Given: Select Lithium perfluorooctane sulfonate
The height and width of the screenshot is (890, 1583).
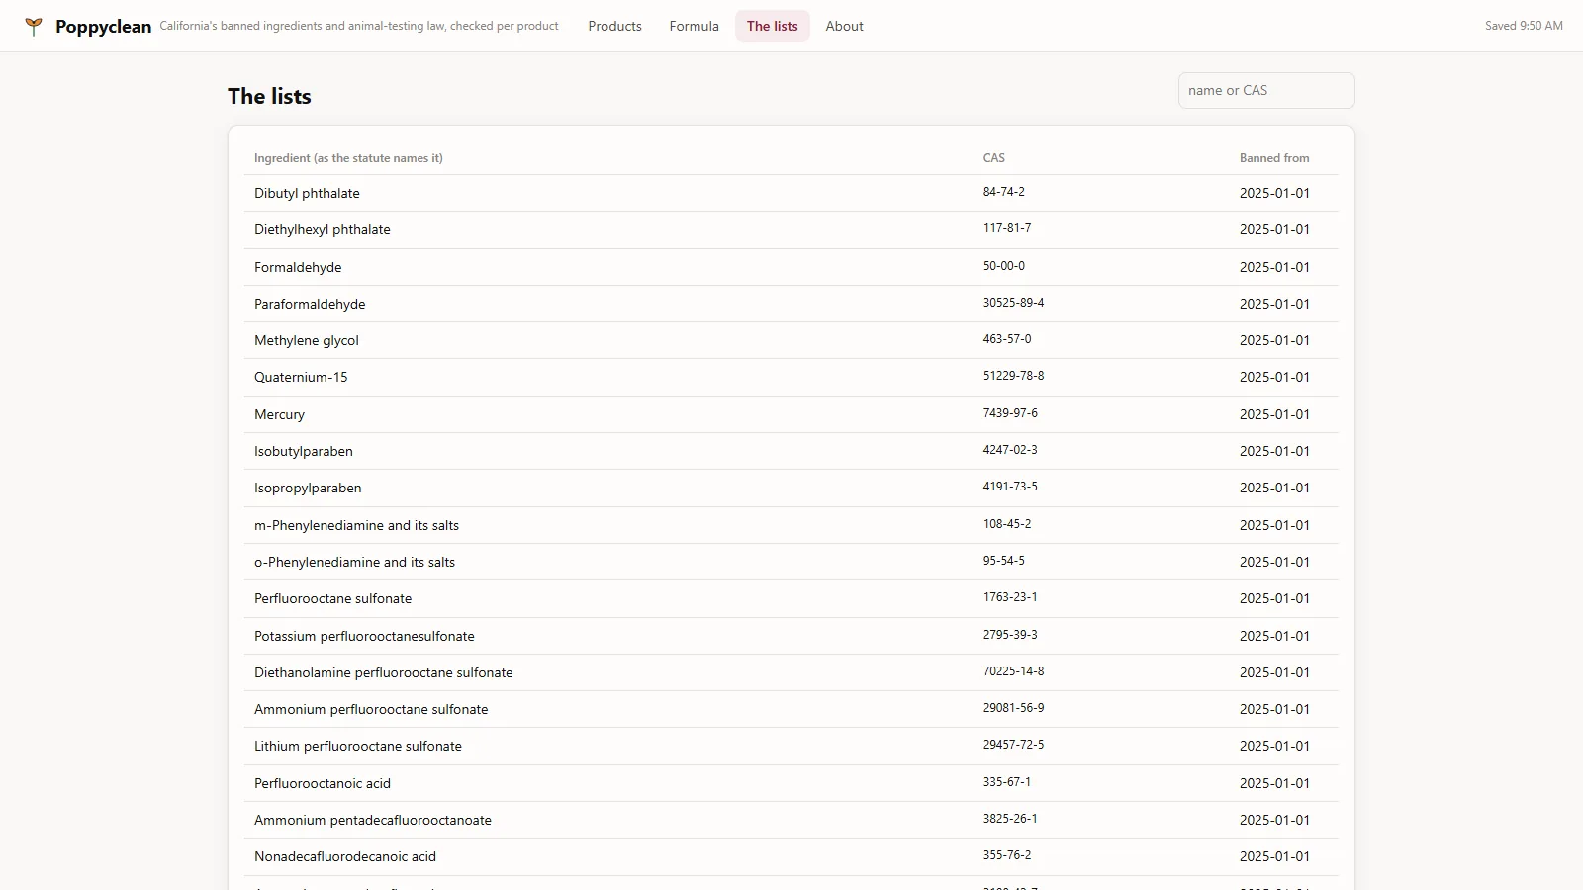Looking at the screenshot, I should point(358,746).
